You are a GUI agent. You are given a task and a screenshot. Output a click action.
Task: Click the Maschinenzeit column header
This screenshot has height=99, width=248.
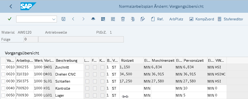click(x=163, y=60)
